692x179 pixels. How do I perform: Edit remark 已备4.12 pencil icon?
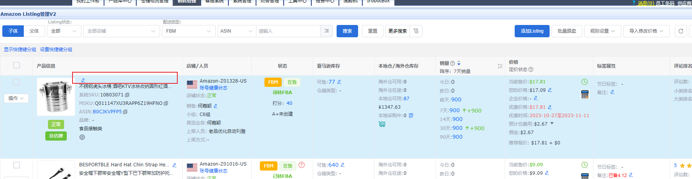click(x=631, y=175)
